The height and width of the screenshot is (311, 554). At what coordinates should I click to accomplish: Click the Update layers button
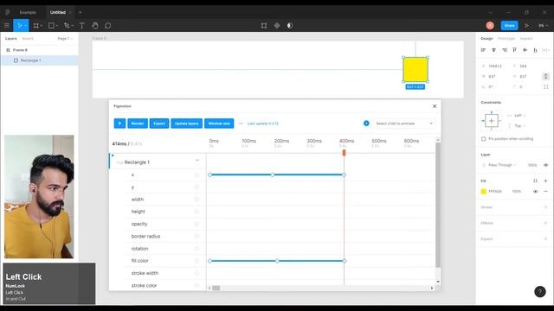pyautogui.click(x=187, y=124)
